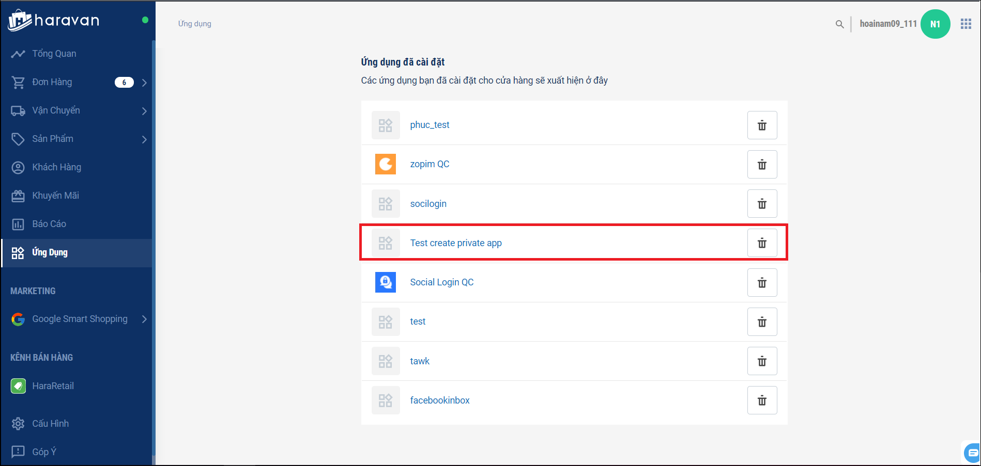Expand Google Smart Shopping chevron
This screenshot has width=981, height=466.
[144, 319]
